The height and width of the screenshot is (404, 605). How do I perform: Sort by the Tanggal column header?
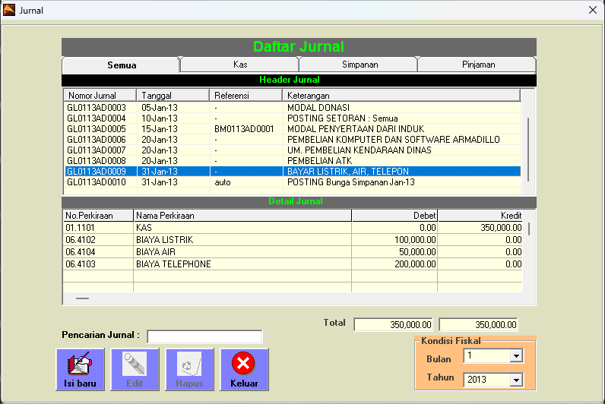(173, 96)
